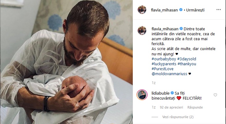Click the verified badge next to the header username

point(181,10)
